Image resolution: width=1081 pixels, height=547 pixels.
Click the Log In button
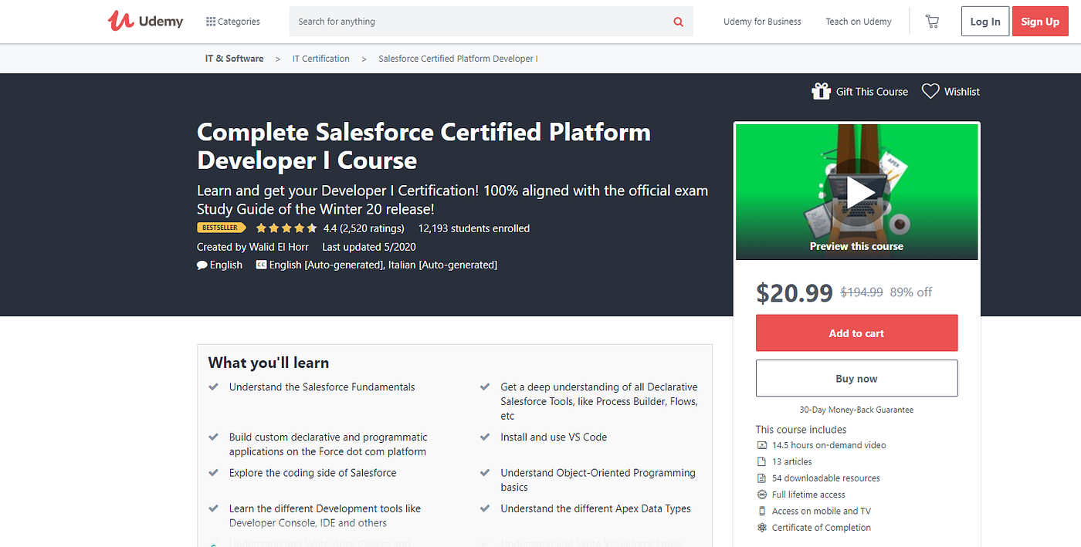click(x=985, y=22)
